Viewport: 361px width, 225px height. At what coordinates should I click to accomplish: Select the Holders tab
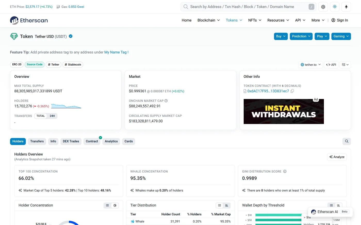coord(18,141)
